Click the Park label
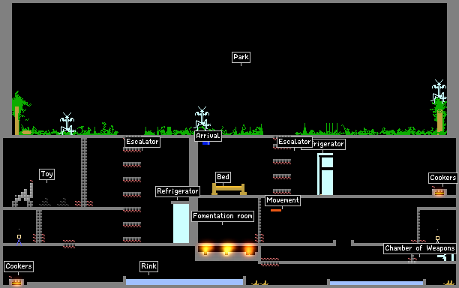459x288 pixels. pyautogui.click(x=241, y=57)
